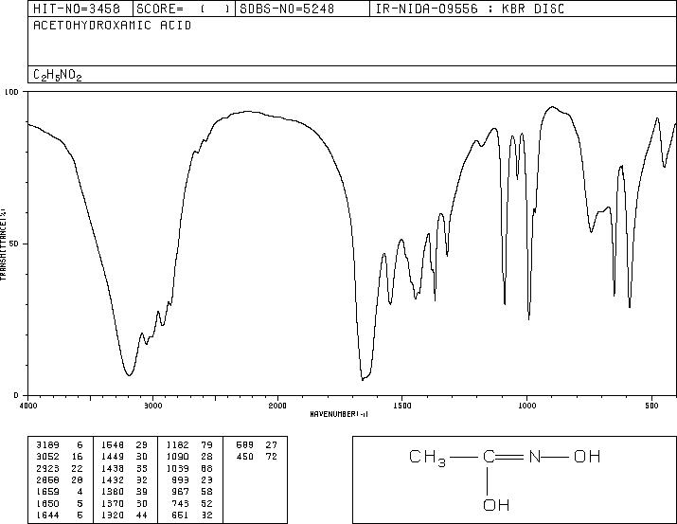Click the SCORE= header field
The height and width of the screenshot is (524, 677).
[x=183, y=9]
